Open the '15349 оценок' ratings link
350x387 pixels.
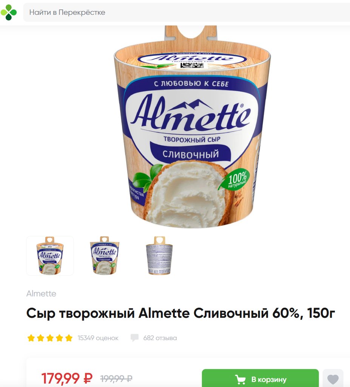pos(98,338)
